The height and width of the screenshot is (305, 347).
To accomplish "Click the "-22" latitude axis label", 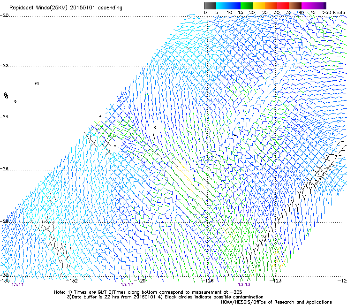I will [4, 66].
